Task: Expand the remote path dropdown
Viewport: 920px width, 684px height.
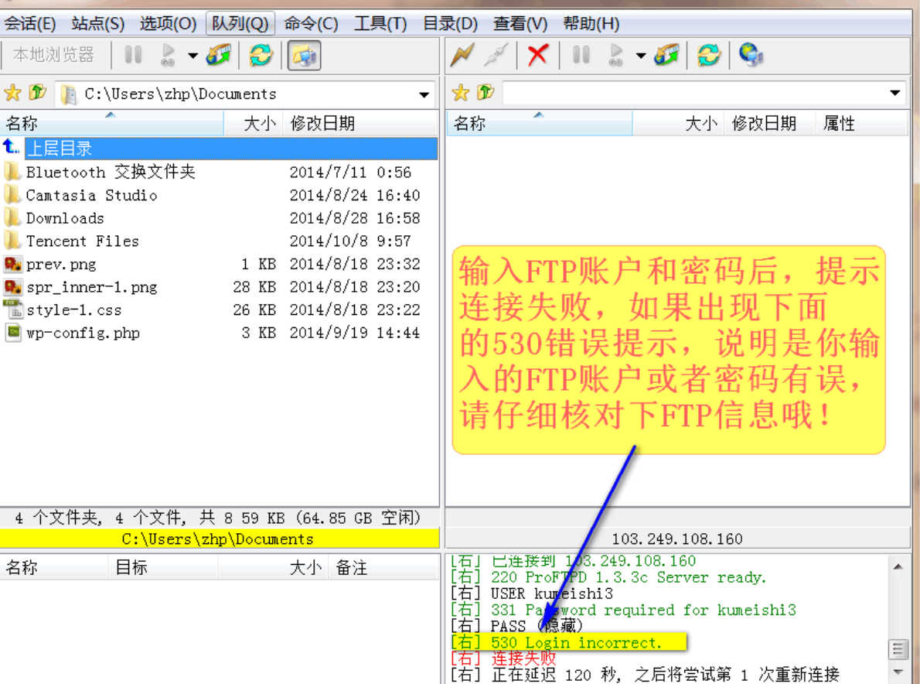Action: [x=895, y=94]
